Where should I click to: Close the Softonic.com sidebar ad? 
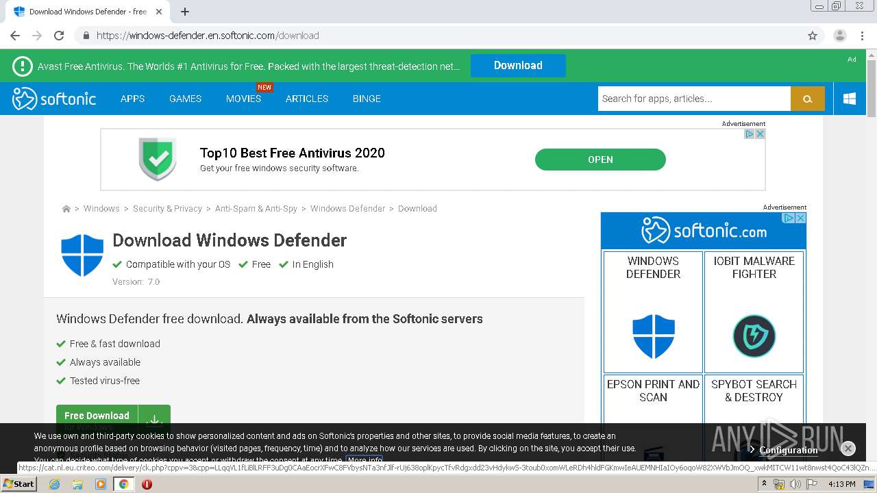(x=800, y=218)
